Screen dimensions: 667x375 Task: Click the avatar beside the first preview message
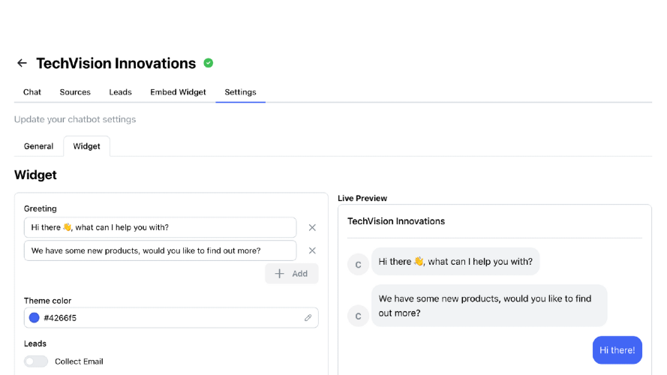pyautogui.click(x=358, y=265)
